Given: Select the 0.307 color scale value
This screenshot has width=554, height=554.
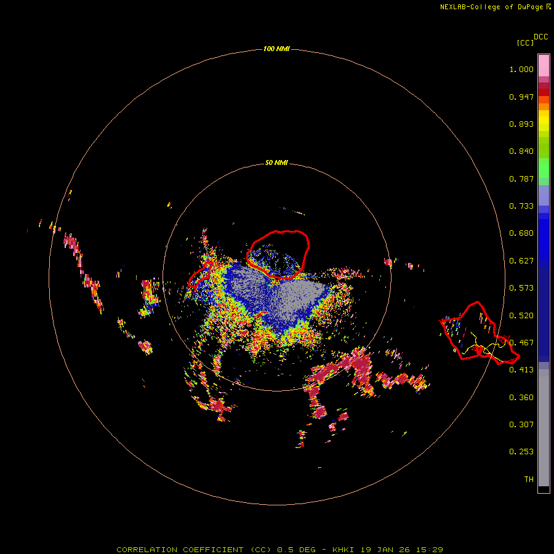Looking at the screenshot, I should click(x=521, y=425).
